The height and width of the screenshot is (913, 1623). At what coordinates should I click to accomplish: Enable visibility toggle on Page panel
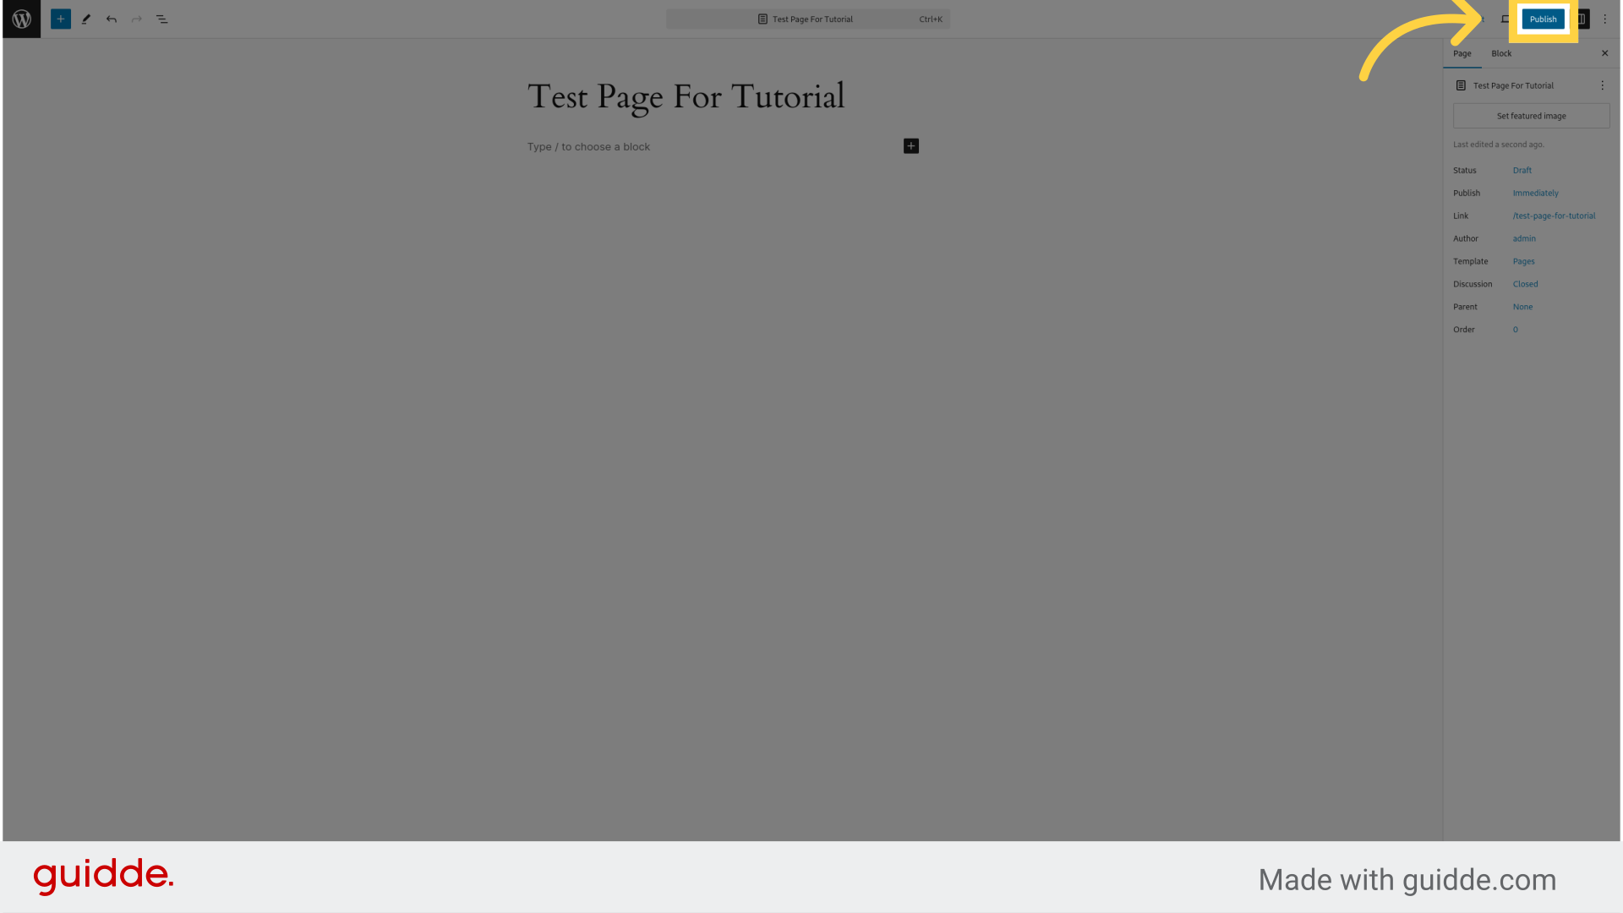click(x=1602, y=85)
